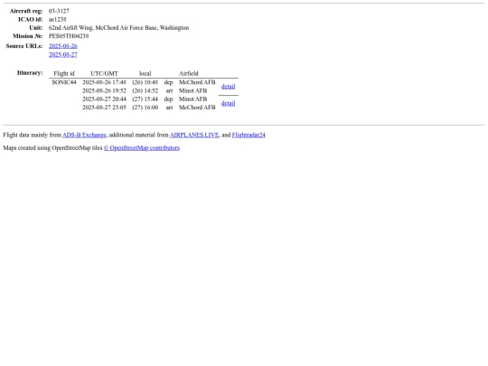Select mission number PES05TH04238
Screen dimensions: 488x366
click(69, 36)
